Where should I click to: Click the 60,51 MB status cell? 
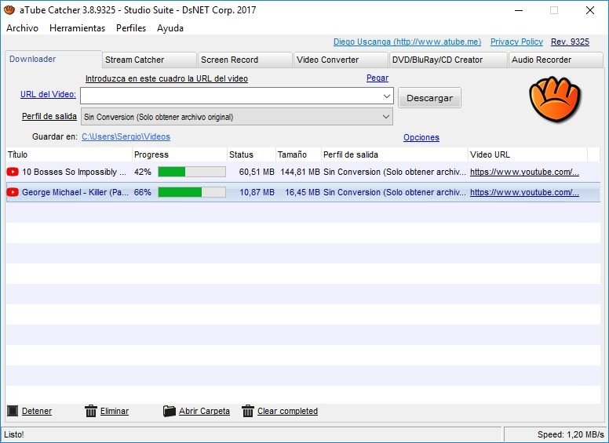point(257,172)
